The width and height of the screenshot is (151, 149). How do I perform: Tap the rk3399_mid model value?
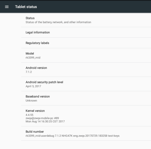[33, 58]
